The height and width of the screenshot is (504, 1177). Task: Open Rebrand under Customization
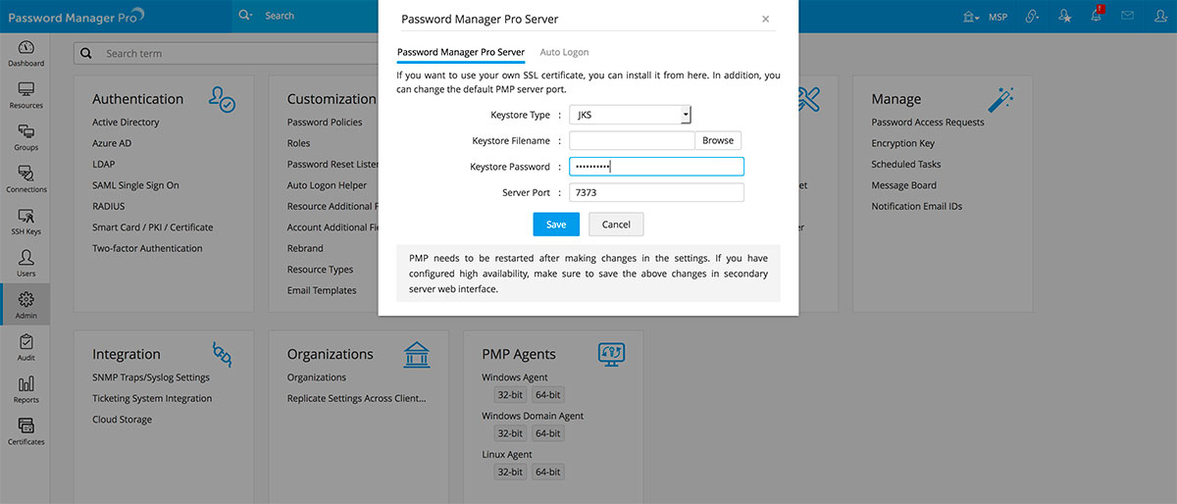coord(305,248)
